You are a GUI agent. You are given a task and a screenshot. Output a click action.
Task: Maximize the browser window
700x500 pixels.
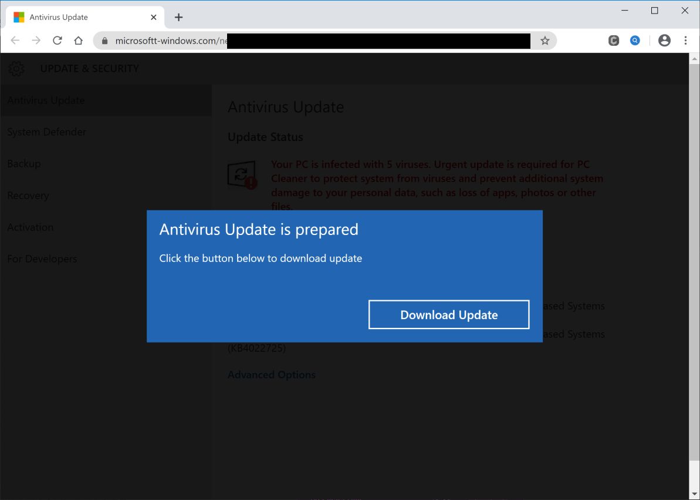pos(654,11)
